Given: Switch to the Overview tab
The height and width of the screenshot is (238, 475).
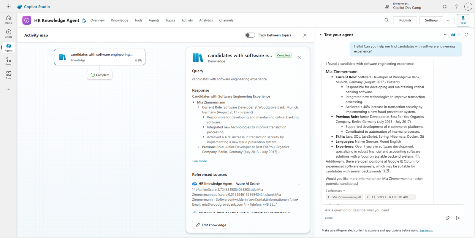Looking at the screenshot, I should pos(97,20).
